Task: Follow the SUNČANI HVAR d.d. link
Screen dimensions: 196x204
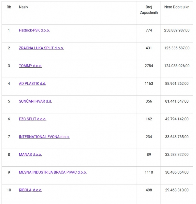Action: [35, 101]
